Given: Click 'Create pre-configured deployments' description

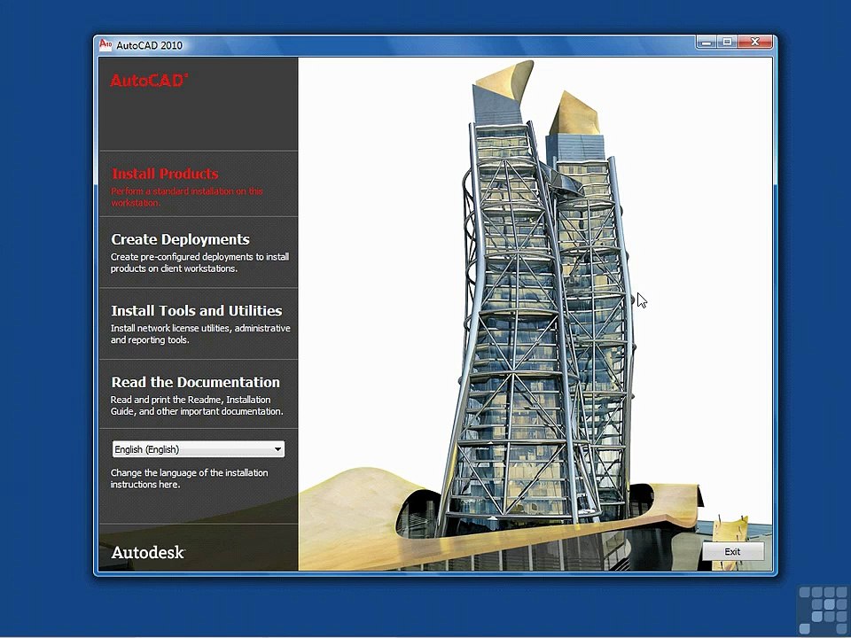Looking at the screenshot, I should [x=199, y=262].
